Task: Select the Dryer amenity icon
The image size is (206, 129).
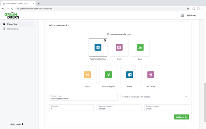Action: tap(119, 47)
